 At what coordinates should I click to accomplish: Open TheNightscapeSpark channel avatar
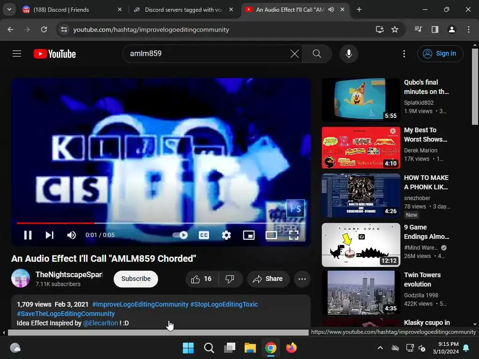coord(21,279)
